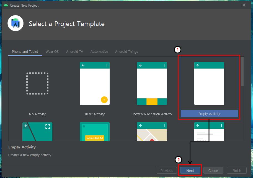The height and width of the screenshot is (178, 253).
Task: Click the yellow plus button in Basic Activity preview
Action: 104,100
